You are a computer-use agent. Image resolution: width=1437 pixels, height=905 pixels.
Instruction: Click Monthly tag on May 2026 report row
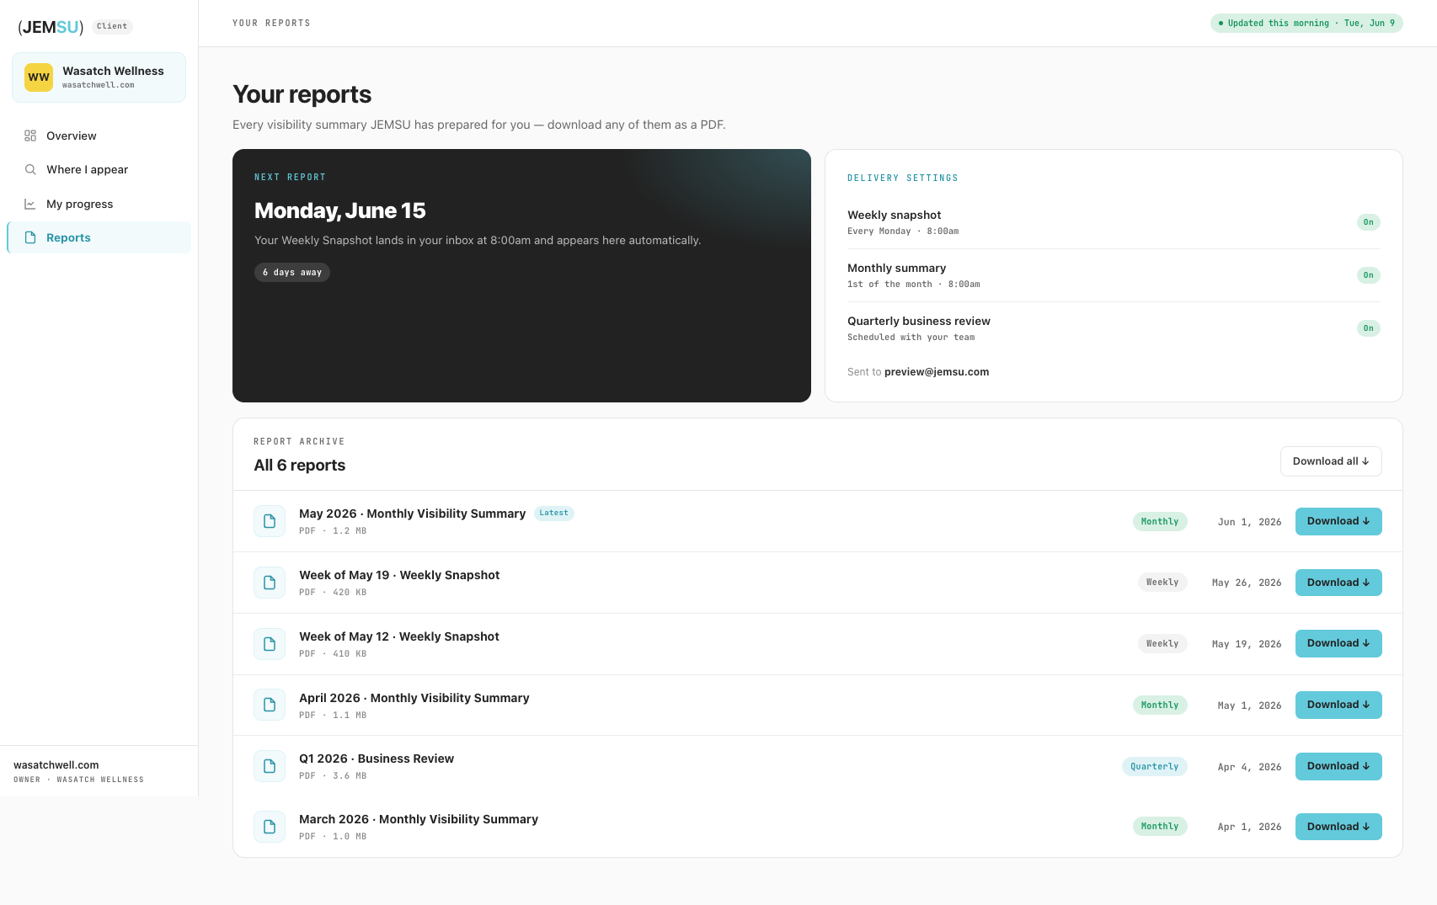coord(1160,521)
